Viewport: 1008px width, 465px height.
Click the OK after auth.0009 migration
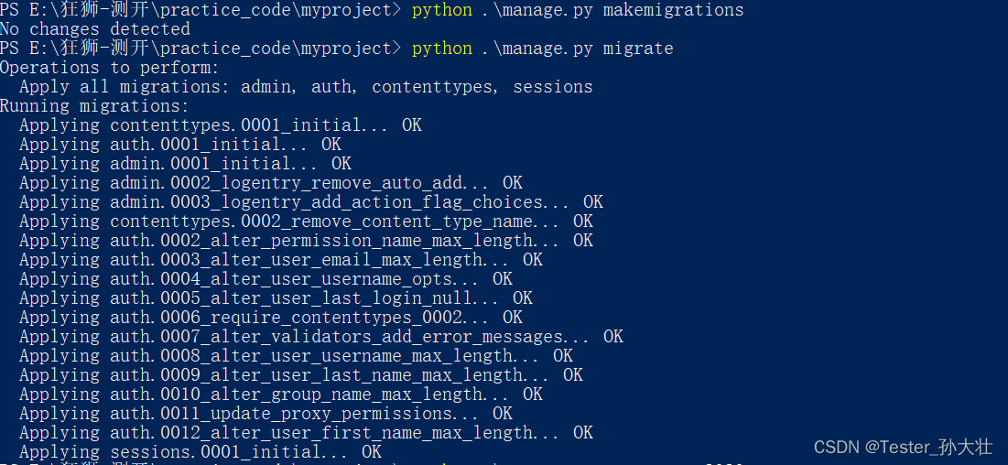[x=573, y=375]
